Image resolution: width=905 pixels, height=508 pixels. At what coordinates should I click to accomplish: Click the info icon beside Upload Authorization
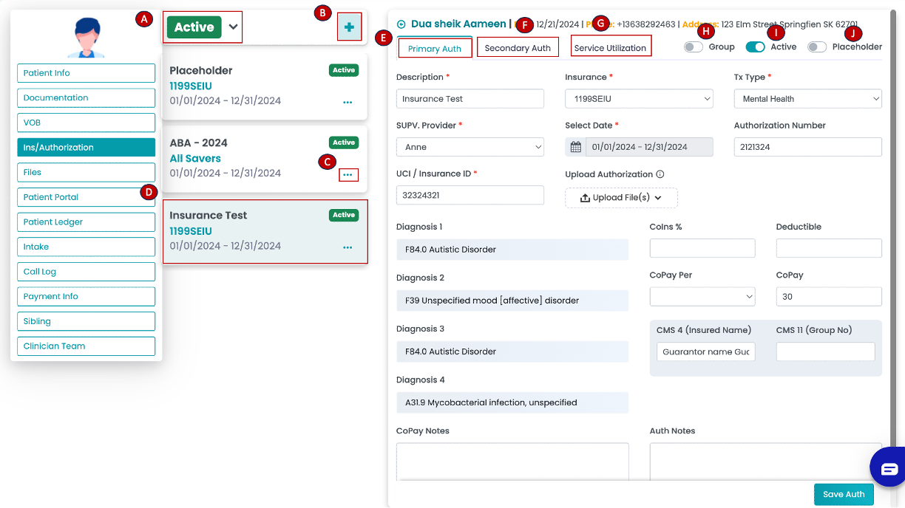click(x=660, y=175)
